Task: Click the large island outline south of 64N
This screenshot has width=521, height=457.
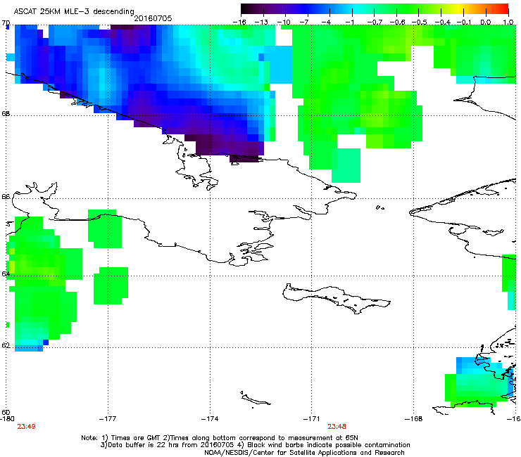Action: click(x=337, y=298)
